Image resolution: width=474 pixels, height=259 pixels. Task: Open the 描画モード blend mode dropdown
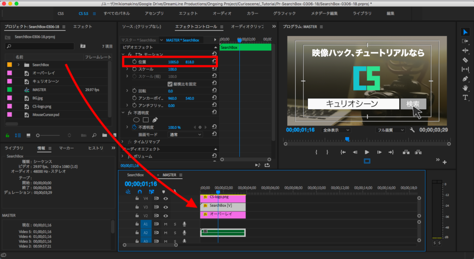point(185,134)
